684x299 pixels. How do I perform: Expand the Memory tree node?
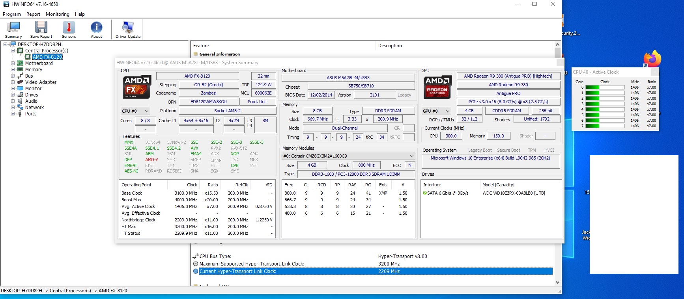tap(13, 70)
